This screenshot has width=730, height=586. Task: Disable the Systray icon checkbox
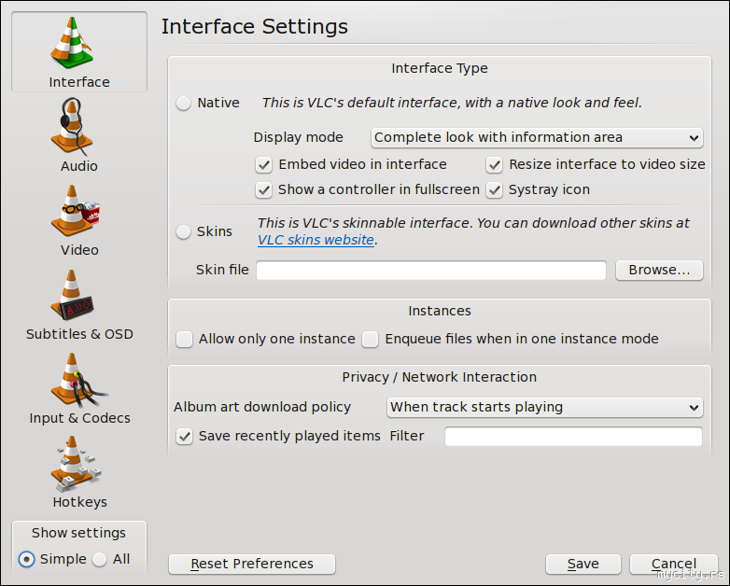[x=494, y=190]
